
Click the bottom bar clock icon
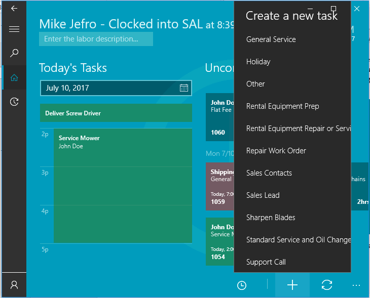click(242, 285)
